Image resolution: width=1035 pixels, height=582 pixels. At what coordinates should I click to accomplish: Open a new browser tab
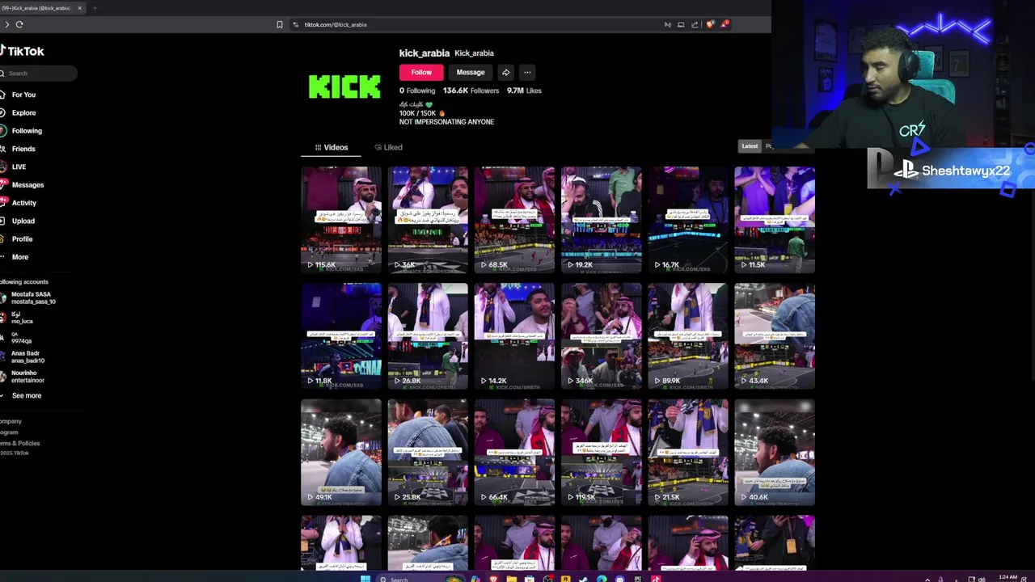[x=95, y=8]
